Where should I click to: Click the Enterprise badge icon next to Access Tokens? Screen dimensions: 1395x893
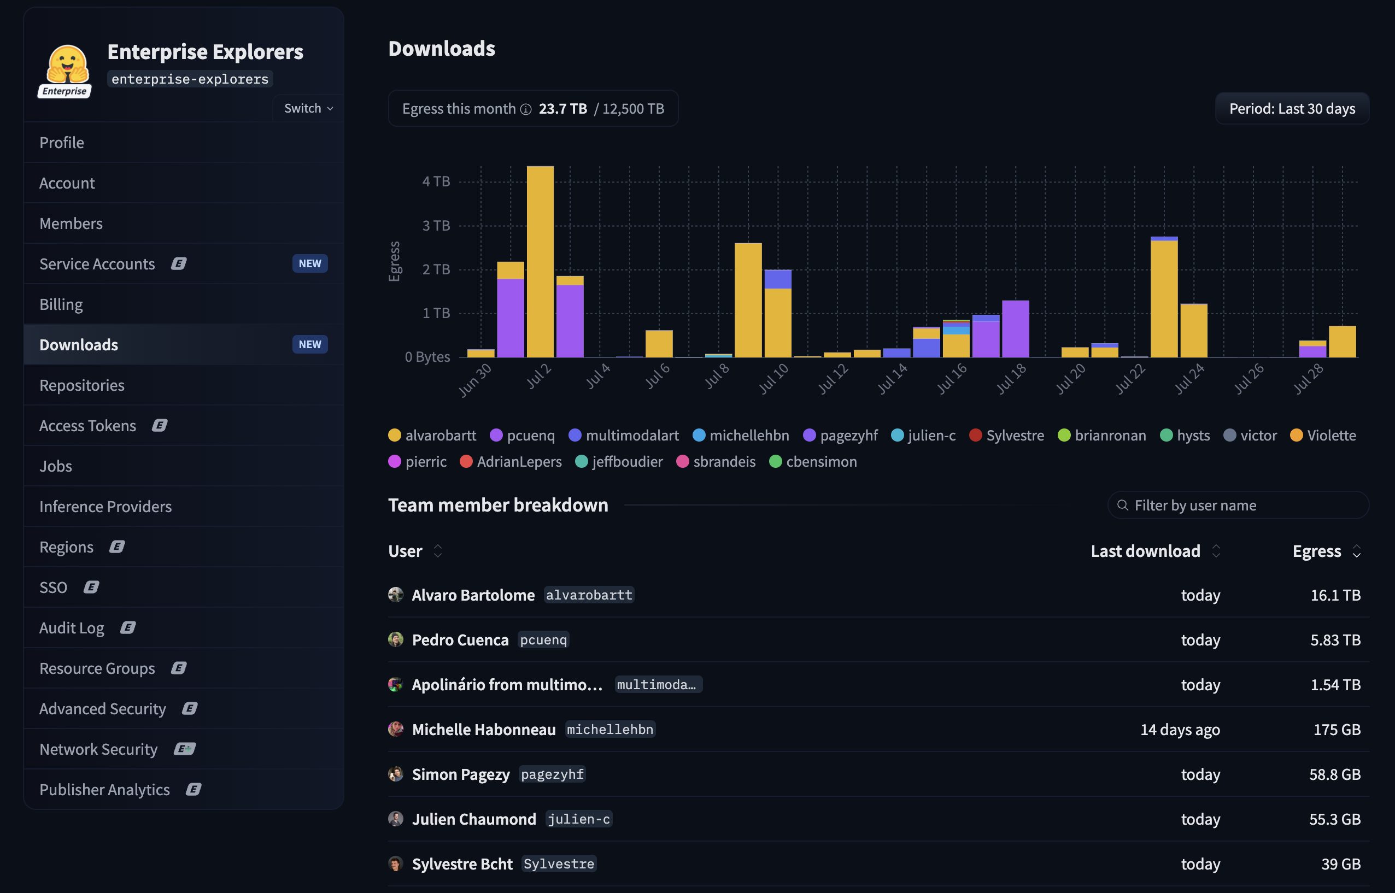160,426
